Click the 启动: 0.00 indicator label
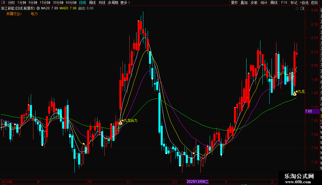The width and height of the screenshot is (322, 185). click(86, 9)
